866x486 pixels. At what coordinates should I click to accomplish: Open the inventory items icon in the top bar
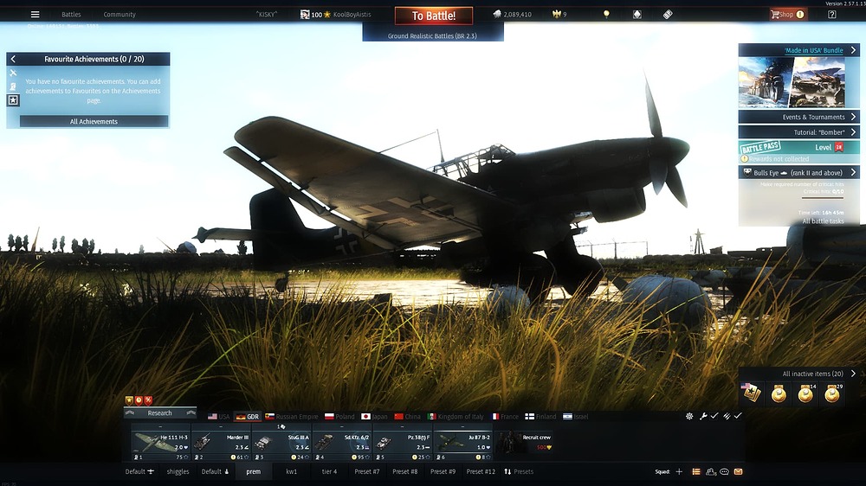click(637, 15)
